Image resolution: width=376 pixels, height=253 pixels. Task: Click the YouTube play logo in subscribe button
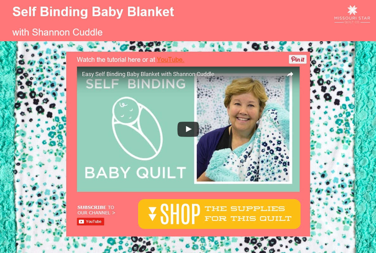pyautogui.click(x=81, y=222)
